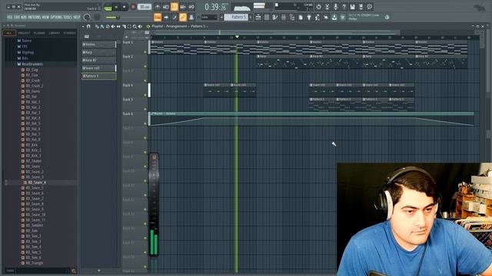
Task: Toggle wait for input to start
Action: click(x=166, y=7)
